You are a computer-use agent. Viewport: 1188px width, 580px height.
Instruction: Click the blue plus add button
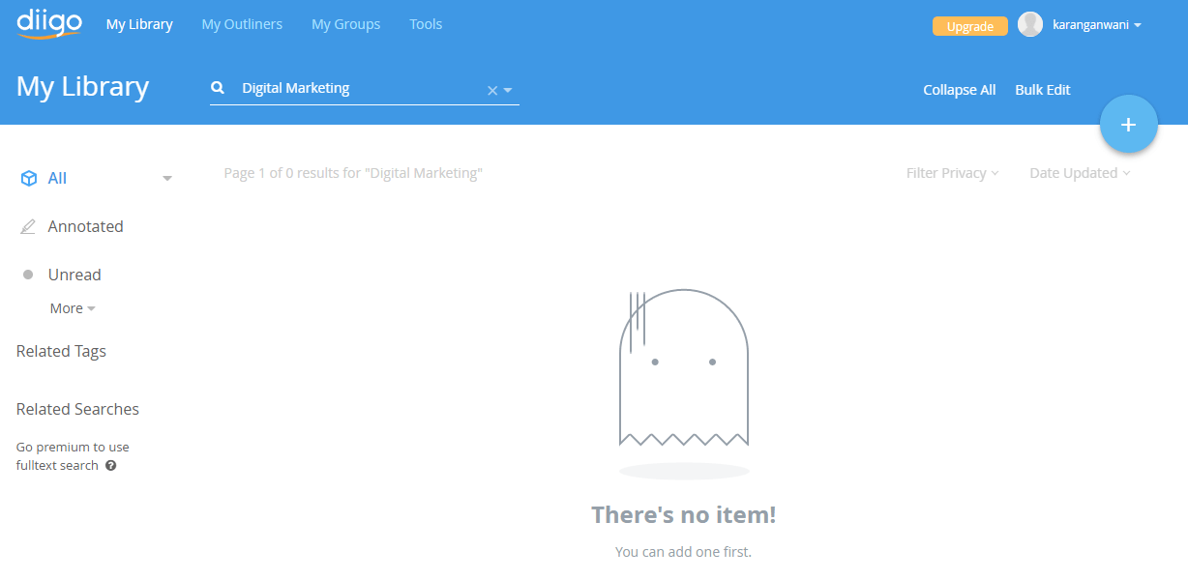click(1128, 124)
